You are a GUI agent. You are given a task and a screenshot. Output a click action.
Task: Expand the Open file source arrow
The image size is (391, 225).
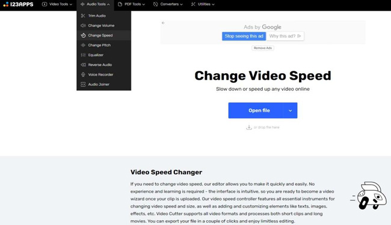[291, 110]
